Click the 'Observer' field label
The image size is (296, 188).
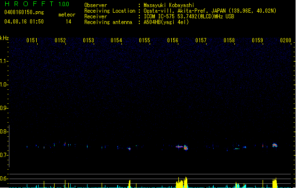pyautogui.click(x=96, y=5)
